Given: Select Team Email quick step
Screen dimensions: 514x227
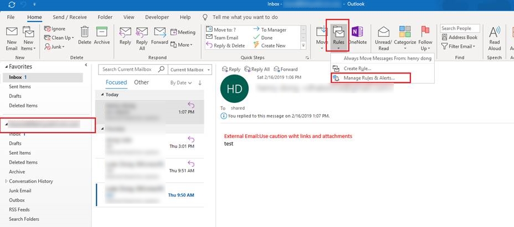Looking at the screenshot, I should pos(222,38).
